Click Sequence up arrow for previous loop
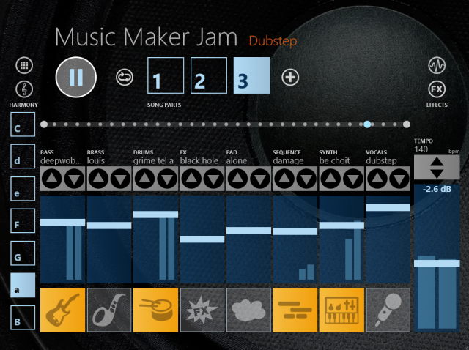469x350 pixels. (284, 179)
